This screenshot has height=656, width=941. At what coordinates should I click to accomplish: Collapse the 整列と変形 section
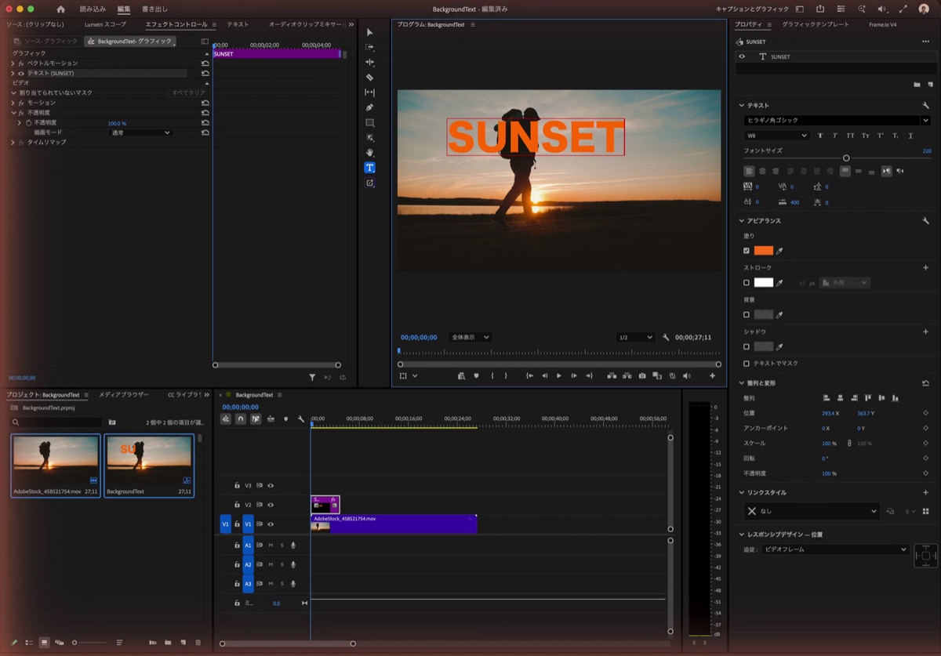(741, 383)
